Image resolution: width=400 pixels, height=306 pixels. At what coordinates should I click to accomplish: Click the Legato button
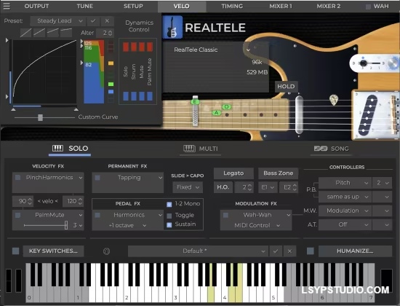coord(233,173)
